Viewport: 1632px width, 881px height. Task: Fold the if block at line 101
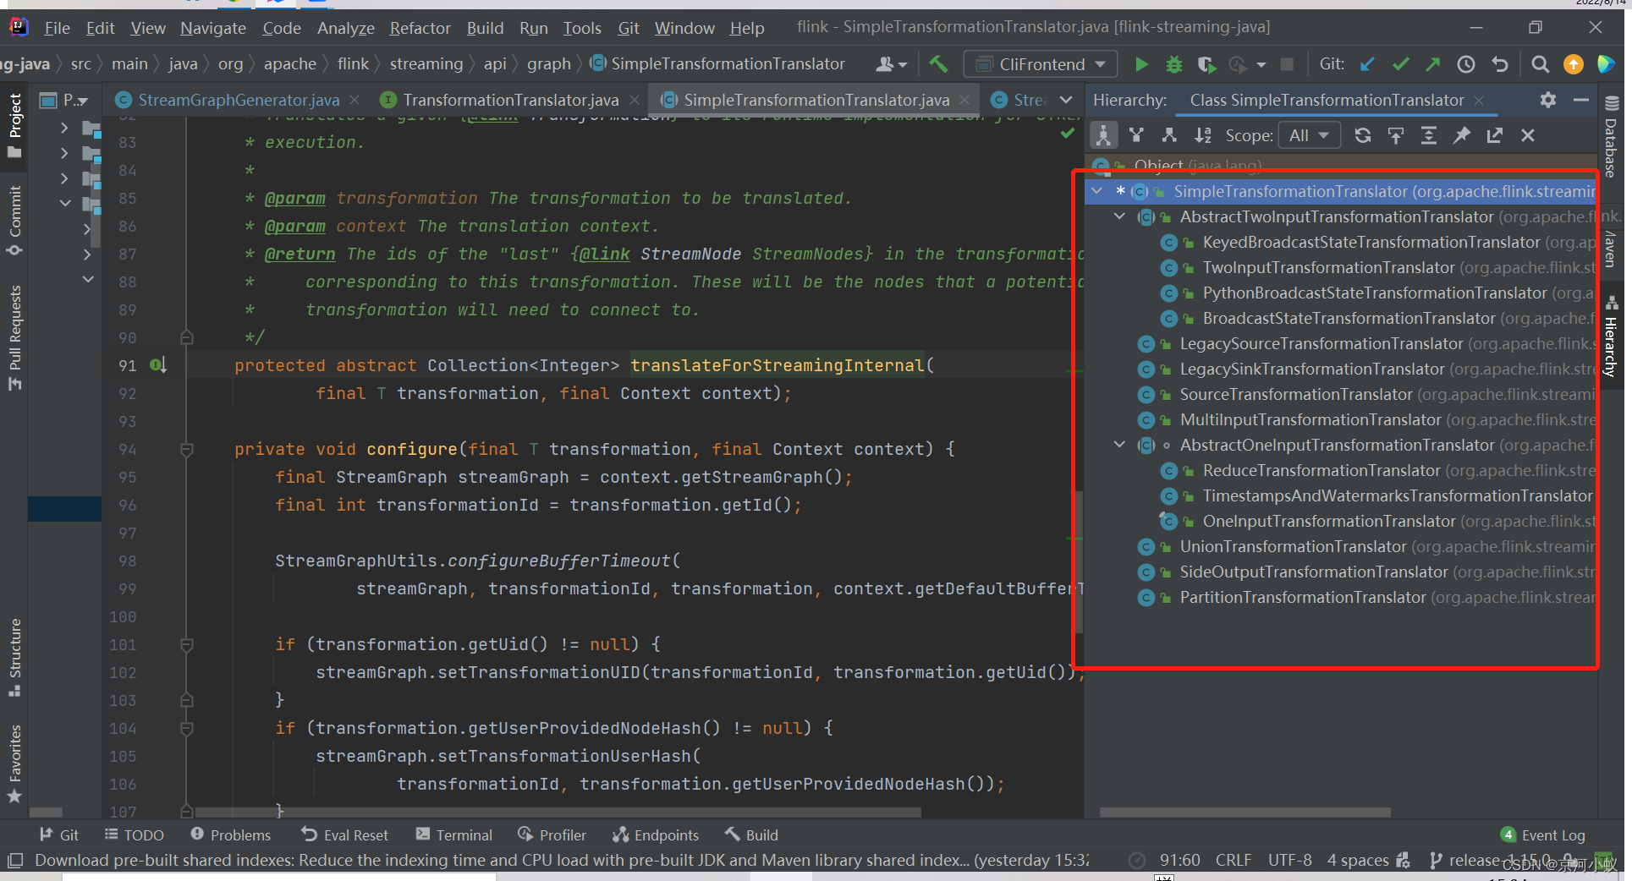(x=187, y=644)
